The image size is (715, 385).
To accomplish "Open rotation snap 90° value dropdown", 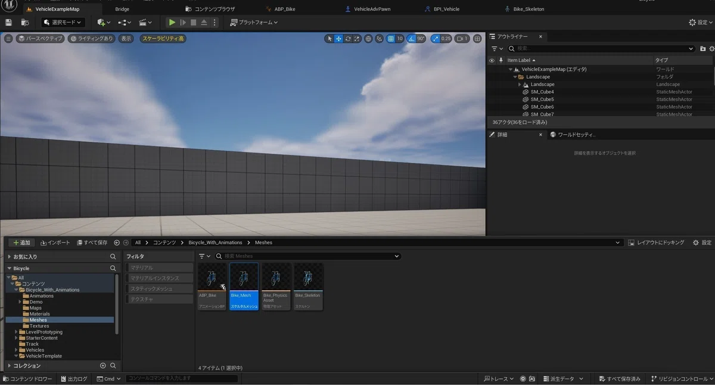I will (x=421, y=39).
